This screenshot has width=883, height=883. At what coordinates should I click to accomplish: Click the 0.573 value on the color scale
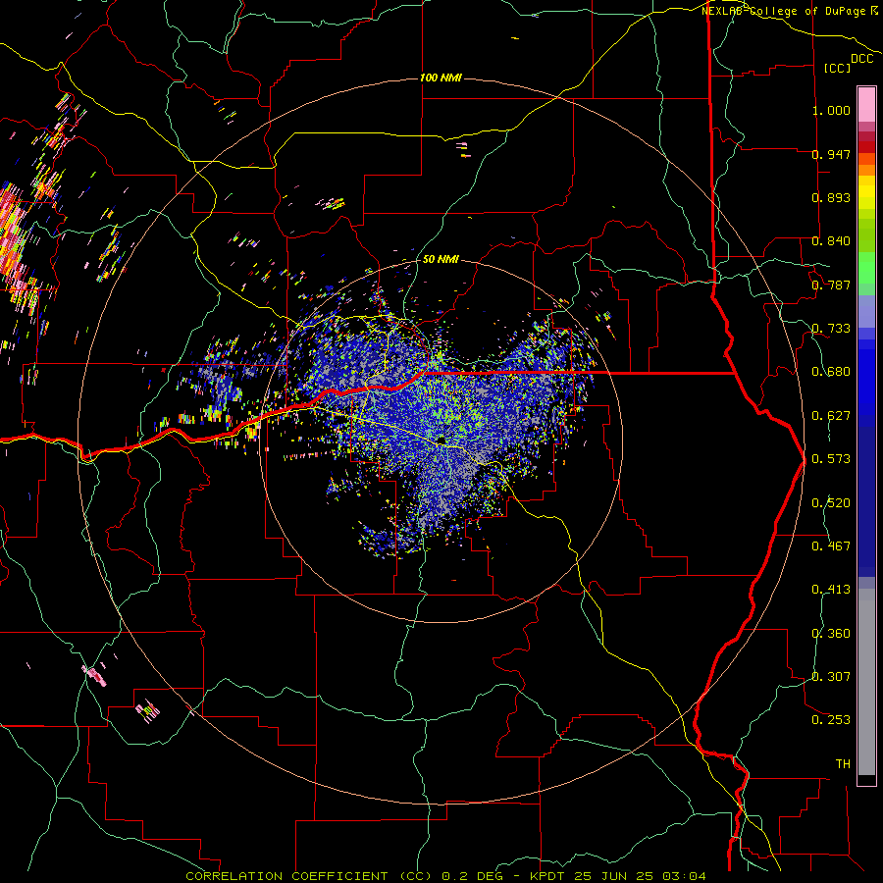point(831,459)
